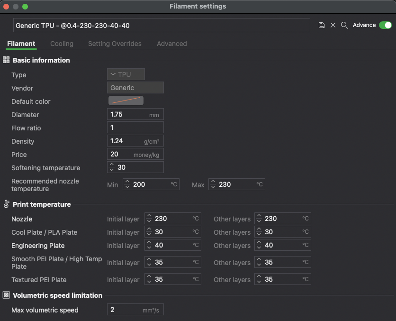The width and height of the screenshot is (396, 321).
Task: Open the filament Type dropdown
Action: 126,74
